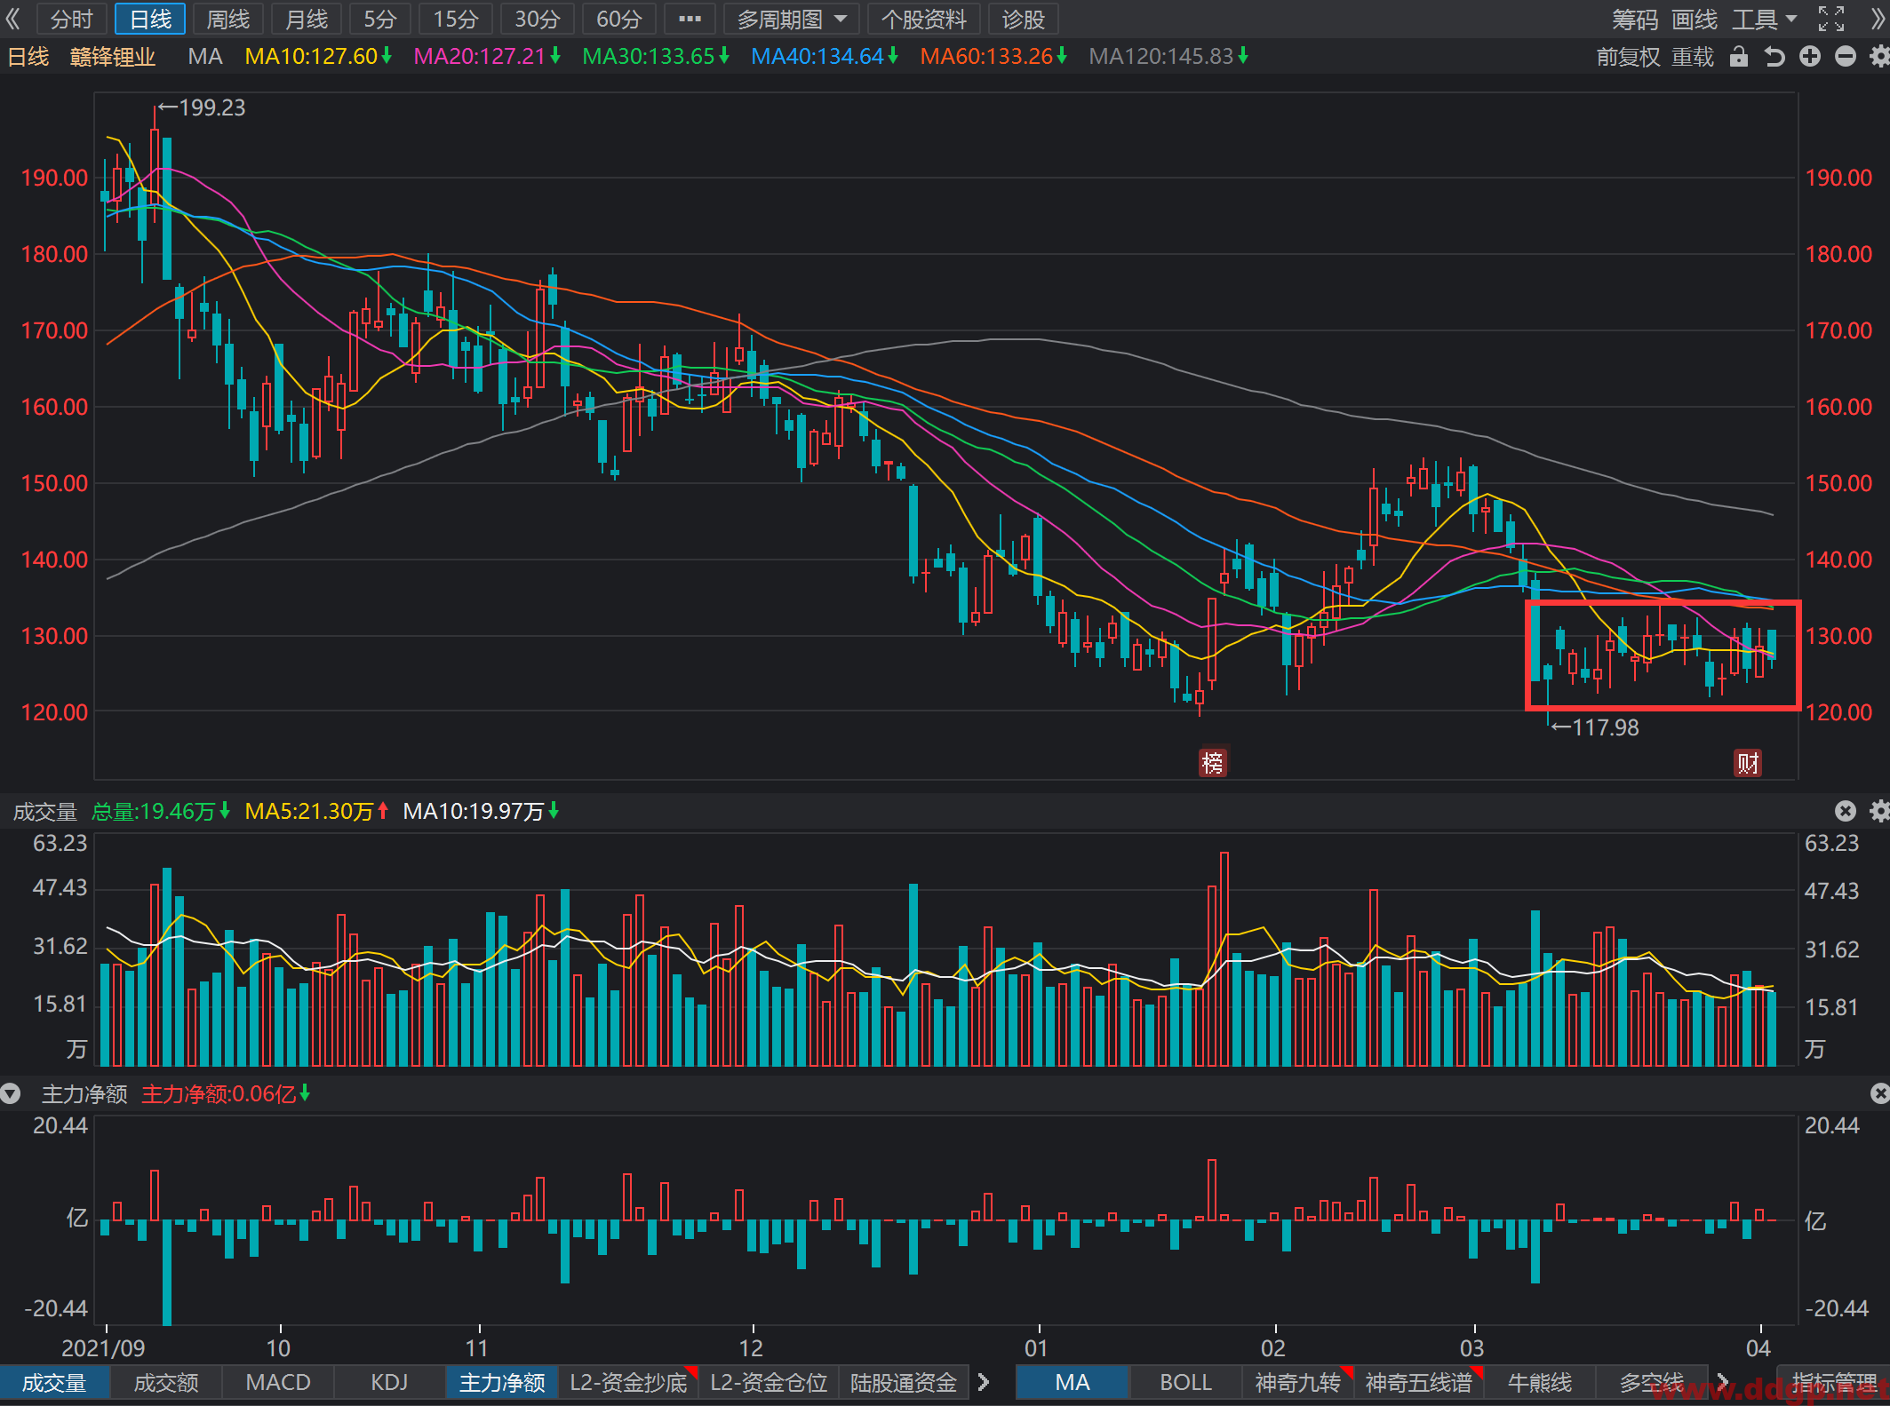The width and height of the screenshot is (1890, 1406).
Task: Click the 诊股 button
Action: (x=1023, y=19)
